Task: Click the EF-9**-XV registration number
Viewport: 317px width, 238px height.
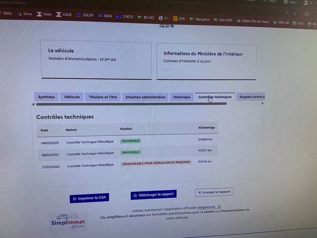Action: coord(108,60)
